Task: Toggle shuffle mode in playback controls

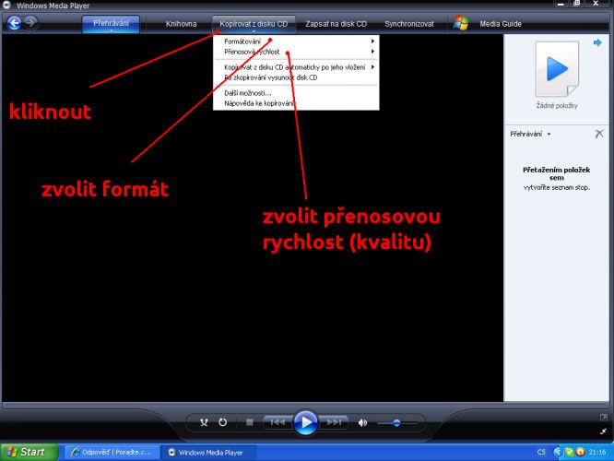Action: pos(204,422)
